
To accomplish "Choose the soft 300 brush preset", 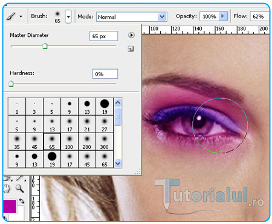I will [x=105, y=142].
